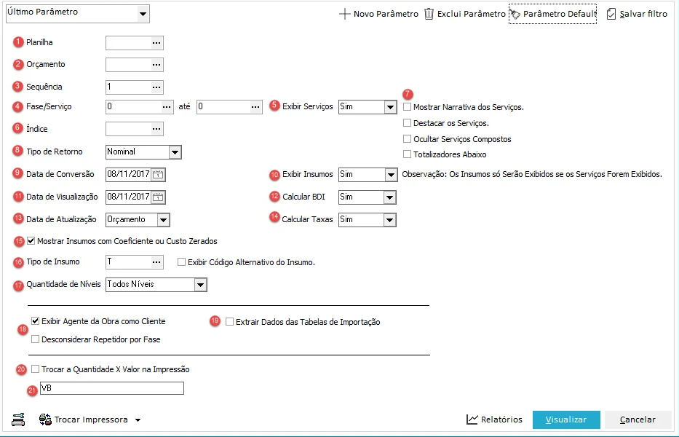Expand the Tipo de Retorno dropdown
The width and height of the screenshot is (679, 437).
click(175, 152)
